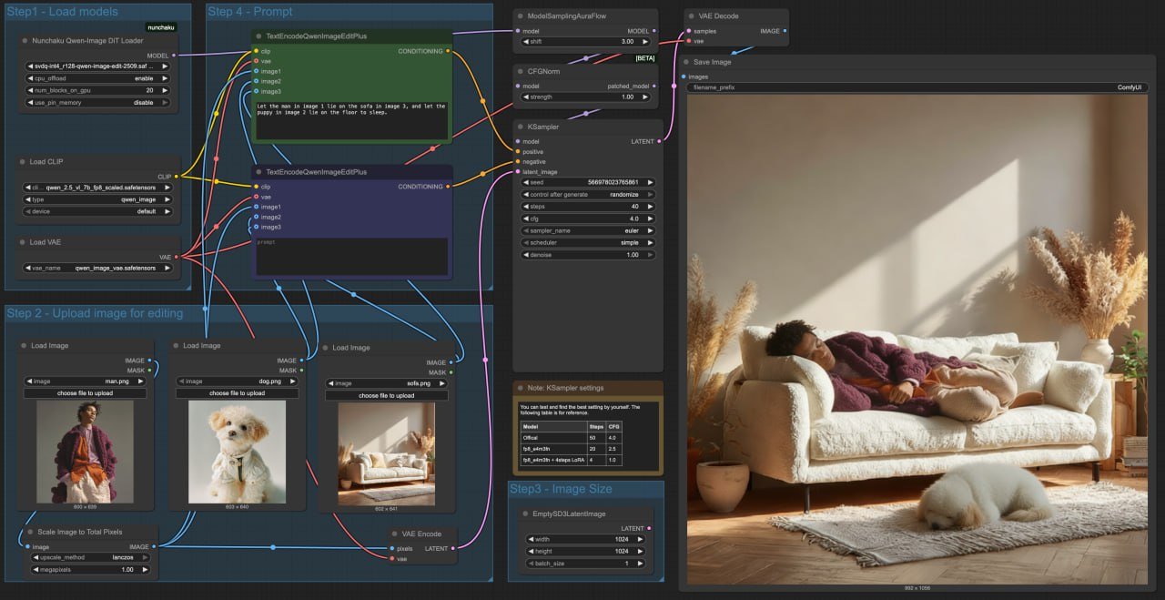This screenshot has width=1165, height=600.
Task: Toggle control after generate randomize option
Action: [x=588, y=195]
